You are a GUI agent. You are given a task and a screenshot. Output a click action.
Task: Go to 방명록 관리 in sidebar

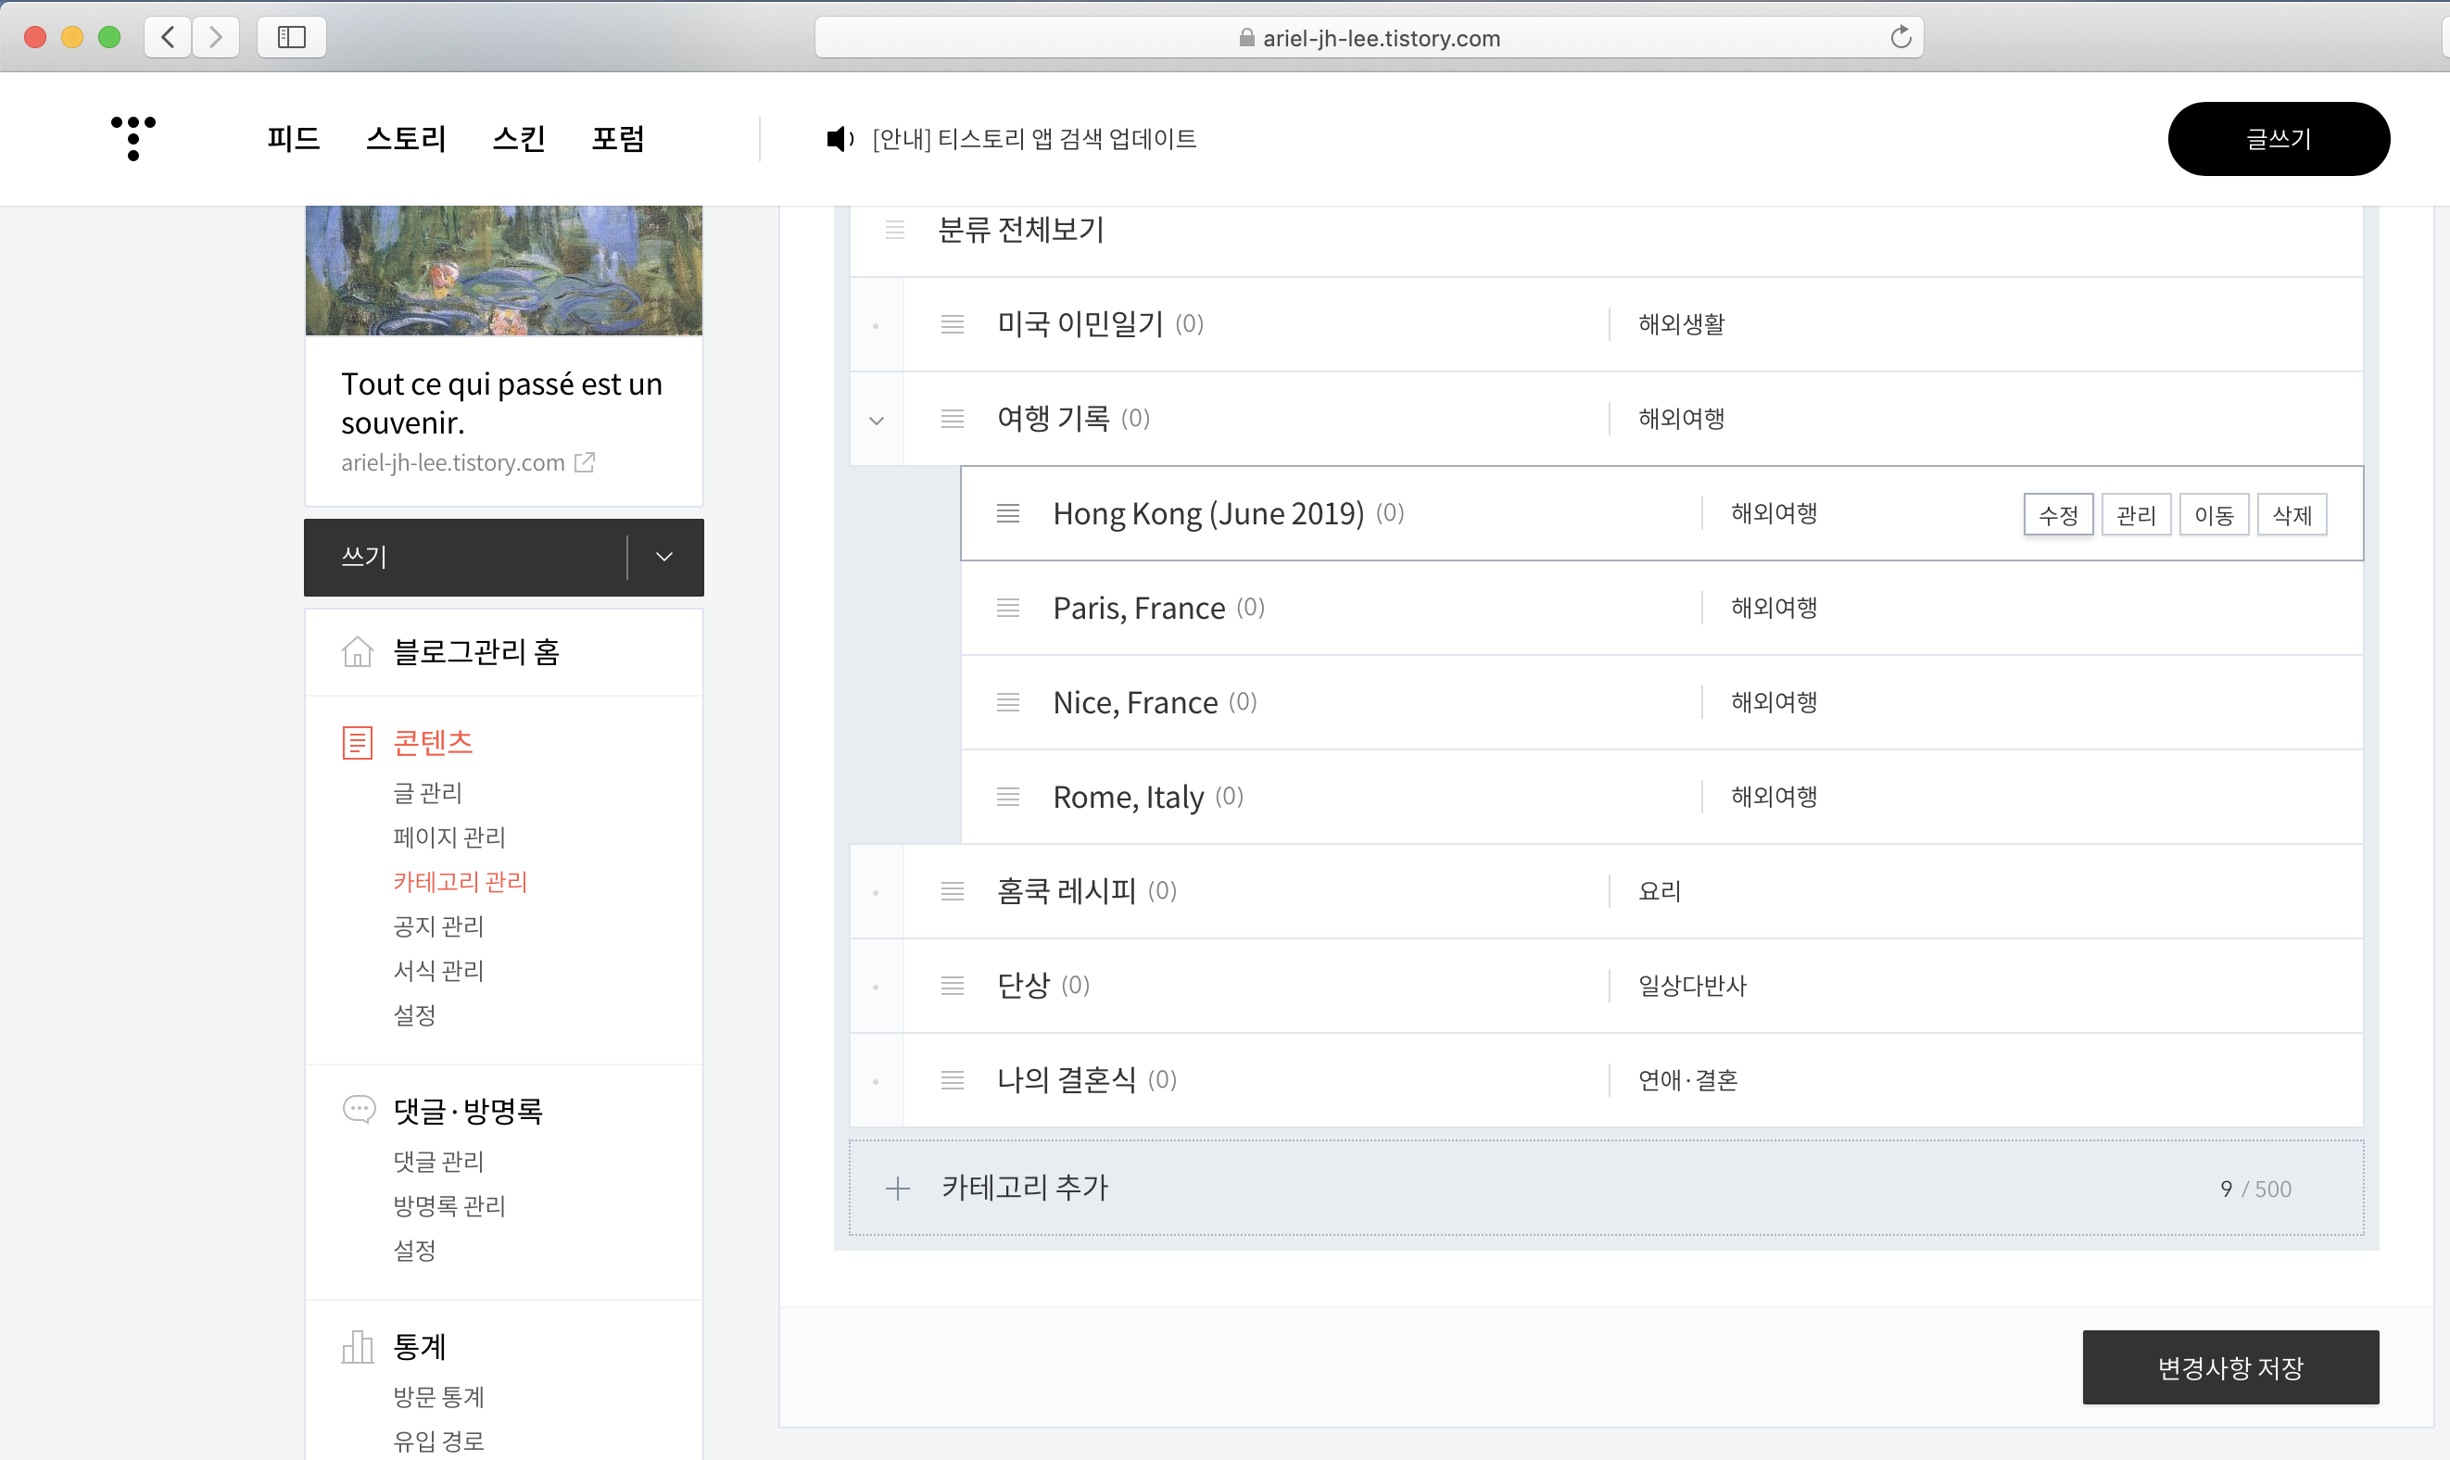pos(448,1205)
